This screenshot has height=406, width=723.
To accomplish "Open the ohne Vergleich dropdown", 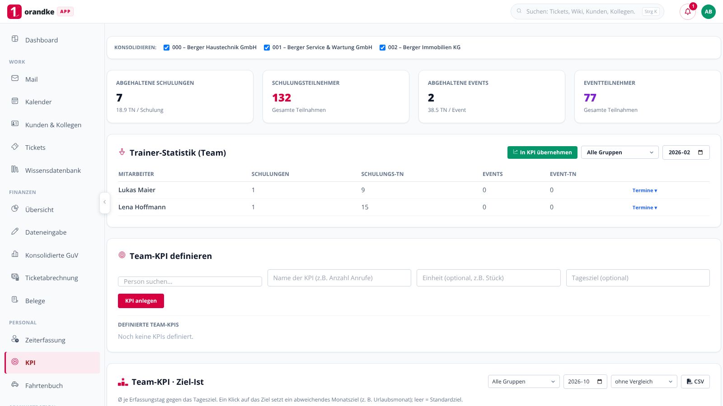I will pos(644,382).
